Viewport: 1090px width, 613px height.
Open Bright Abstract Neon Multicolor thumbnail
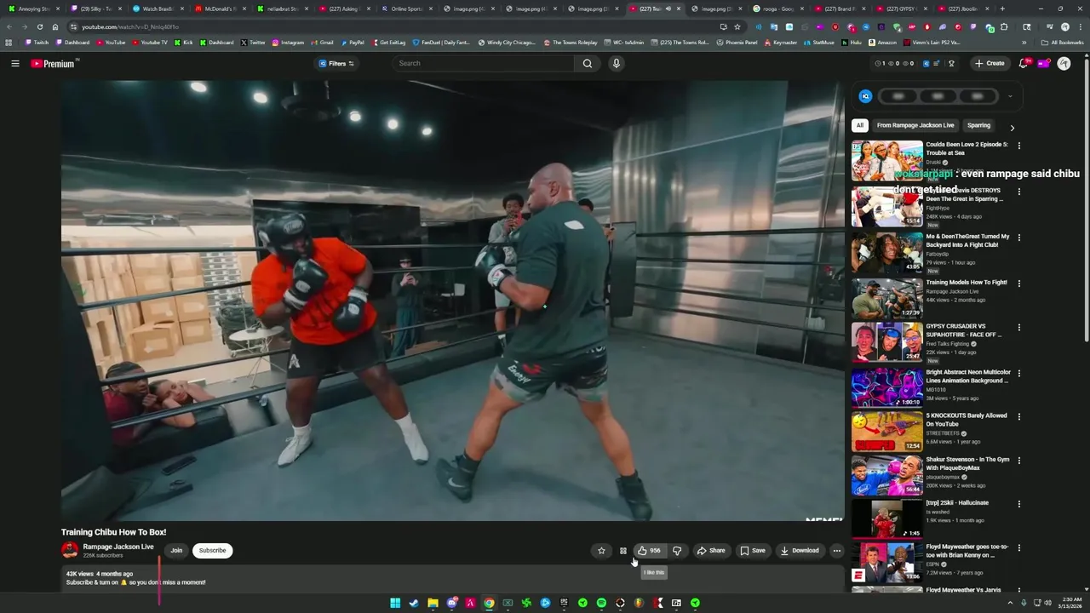coord(887,387)
